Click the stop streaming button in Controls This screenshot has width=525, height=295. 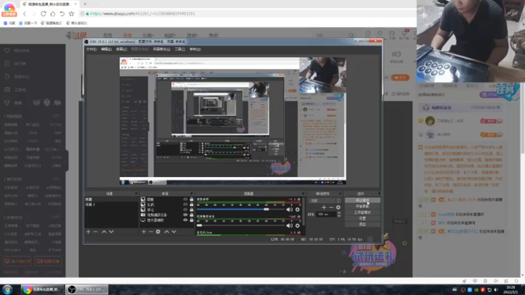[362, 201]
